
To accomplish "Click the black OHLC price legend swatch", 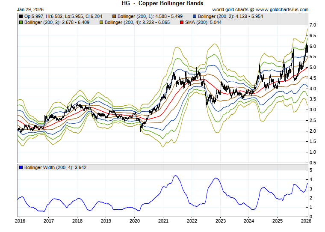I will 21,16.
